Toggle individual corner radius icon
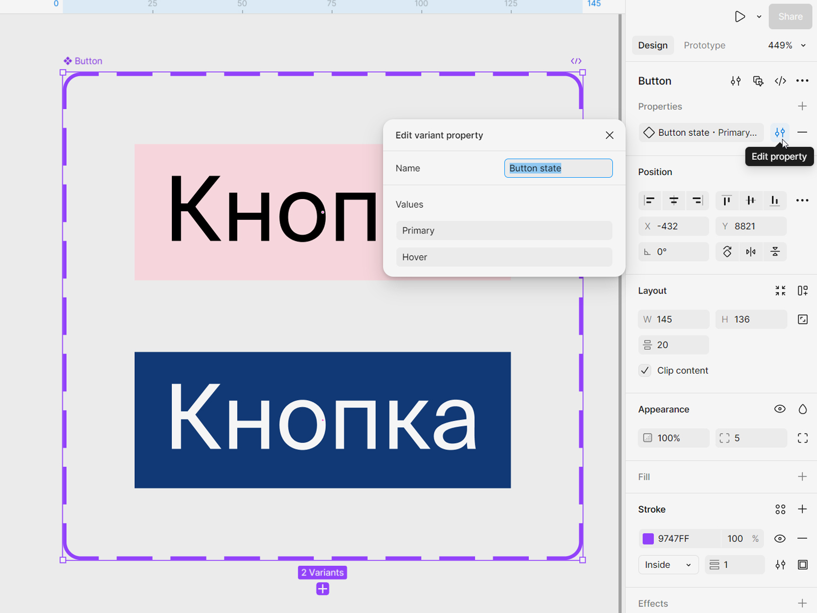The width and height of the screenshot is (817, 613). point(803,438)
